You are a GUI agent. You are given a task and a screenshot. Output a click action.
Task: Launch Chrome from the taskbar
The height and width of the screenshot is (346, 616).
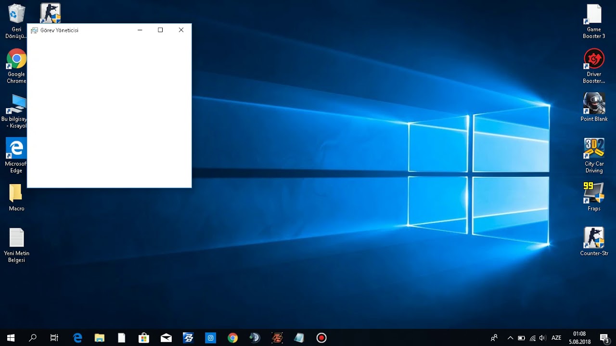tap(233, 338)
